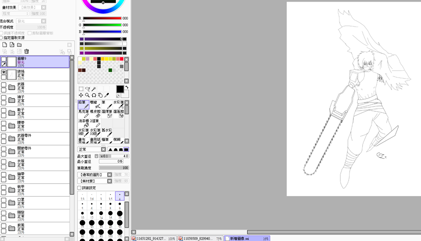Viewport: 421px width, 241px height.
Task: Select the move tool
Action: point(81,95)
